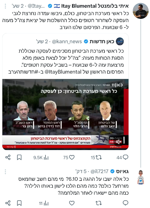Screen dimensions: 150x208
Task: Share Itay Blumental's post
Action: click(x=8, y=157)
